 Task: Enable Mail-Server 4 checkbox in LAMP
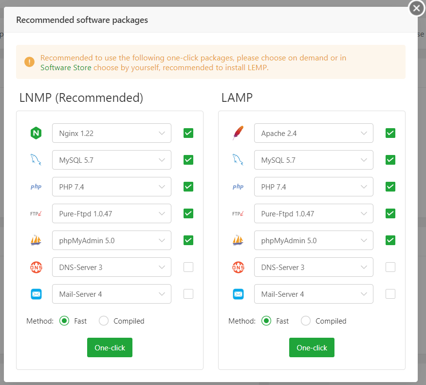[390, 294]
